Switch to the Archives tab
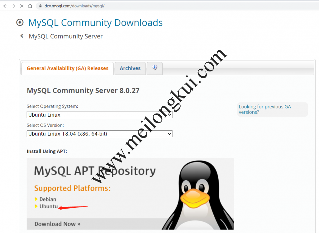Image resolution: width=319 pixels, height=233 pixels. [130, 68]
